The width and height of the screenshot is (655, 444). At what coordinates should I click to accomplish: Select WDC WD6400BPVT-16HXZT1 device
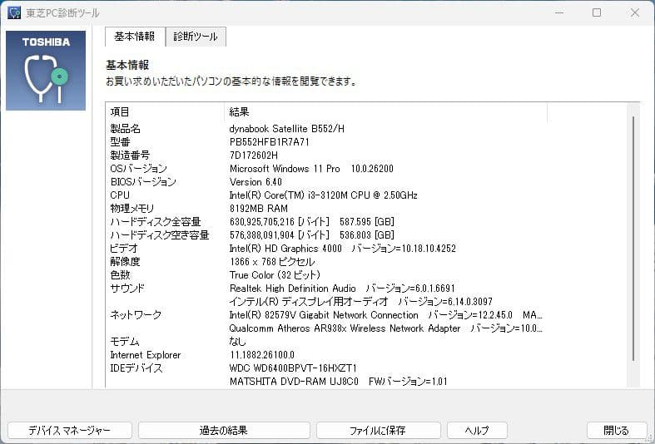point(293,368)
